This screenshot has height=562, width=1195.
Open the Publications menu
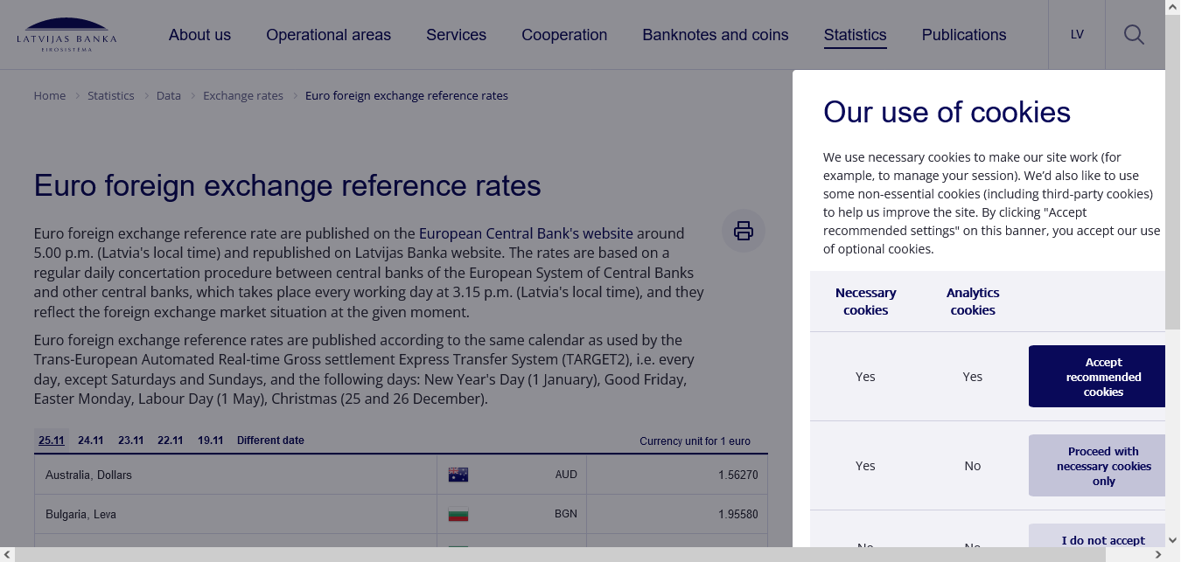(x=963, y=35)
